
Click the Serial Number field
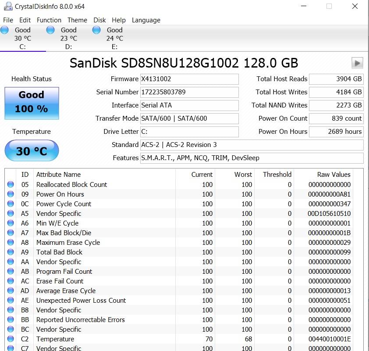coord(189,92)
